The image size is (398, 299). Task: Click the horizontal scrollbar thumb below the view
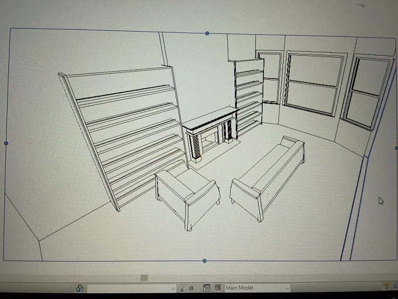(144, 278)
